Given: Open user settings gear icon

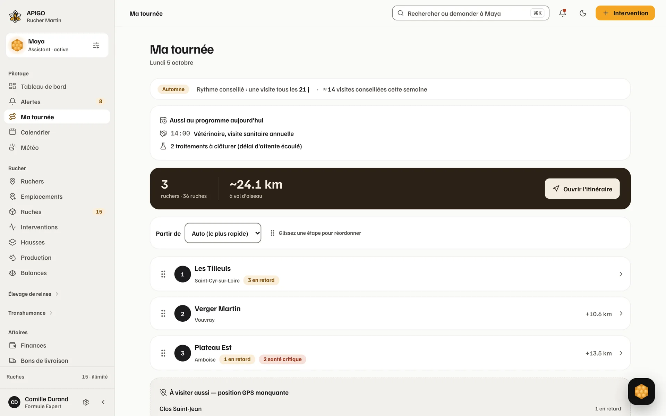Looking at the screenshot, I should (86, 402).
